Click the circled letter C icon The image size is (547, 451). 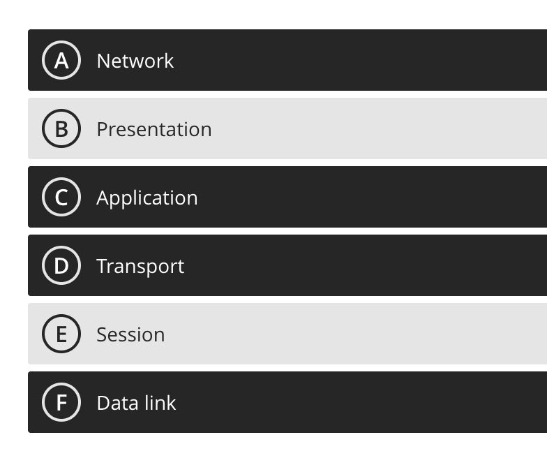click(x=61, y=198)
